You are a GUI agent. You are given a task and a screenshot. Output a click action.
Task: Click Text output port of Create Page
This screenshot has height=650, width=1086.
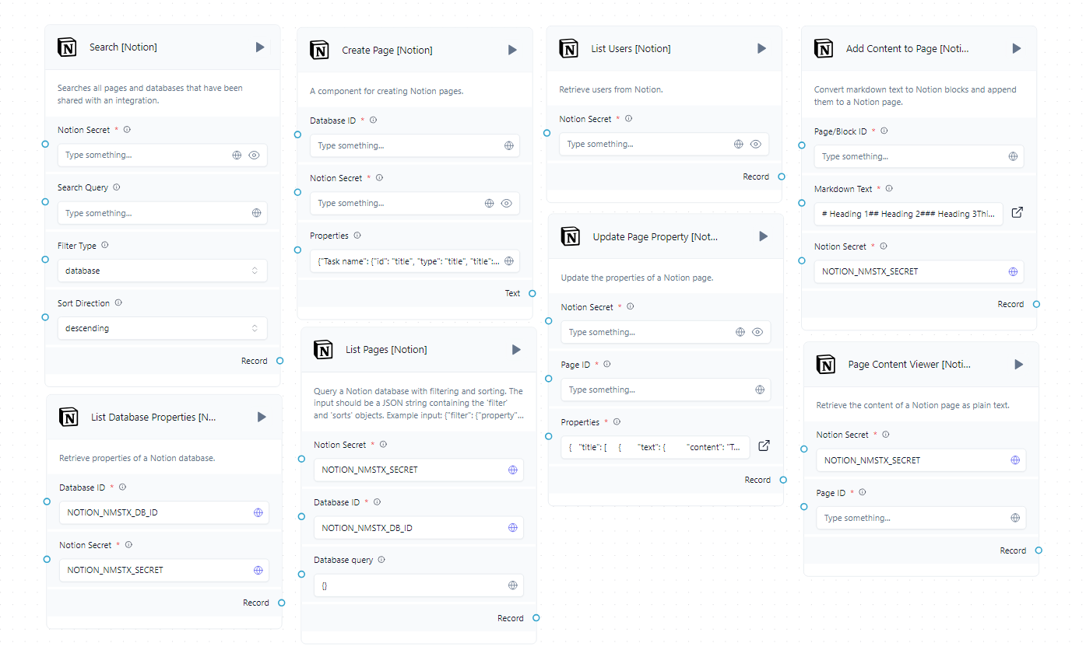(x=532, y=293)
